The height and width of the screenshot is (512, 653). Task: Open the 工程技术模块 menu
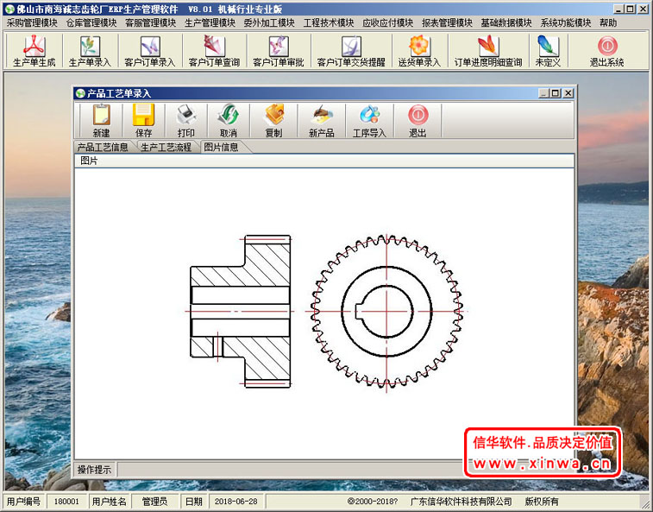(329, 22)
